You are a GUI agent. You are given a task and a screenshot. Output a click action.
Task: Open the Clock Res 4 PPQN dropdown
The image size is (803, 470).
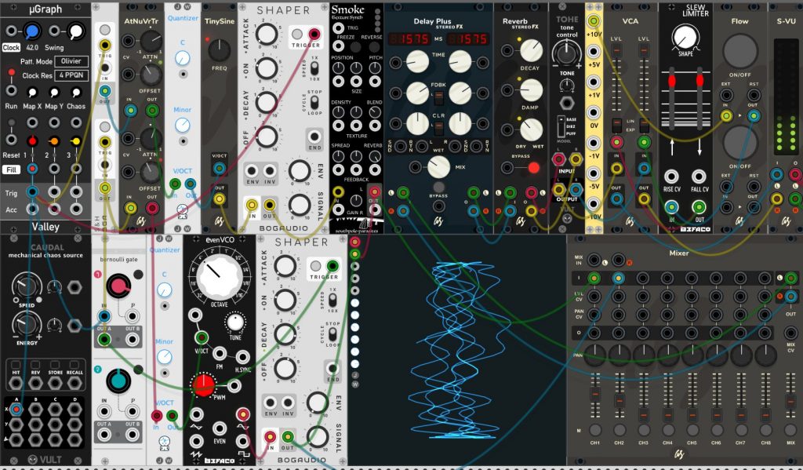(x=71, y=75)
